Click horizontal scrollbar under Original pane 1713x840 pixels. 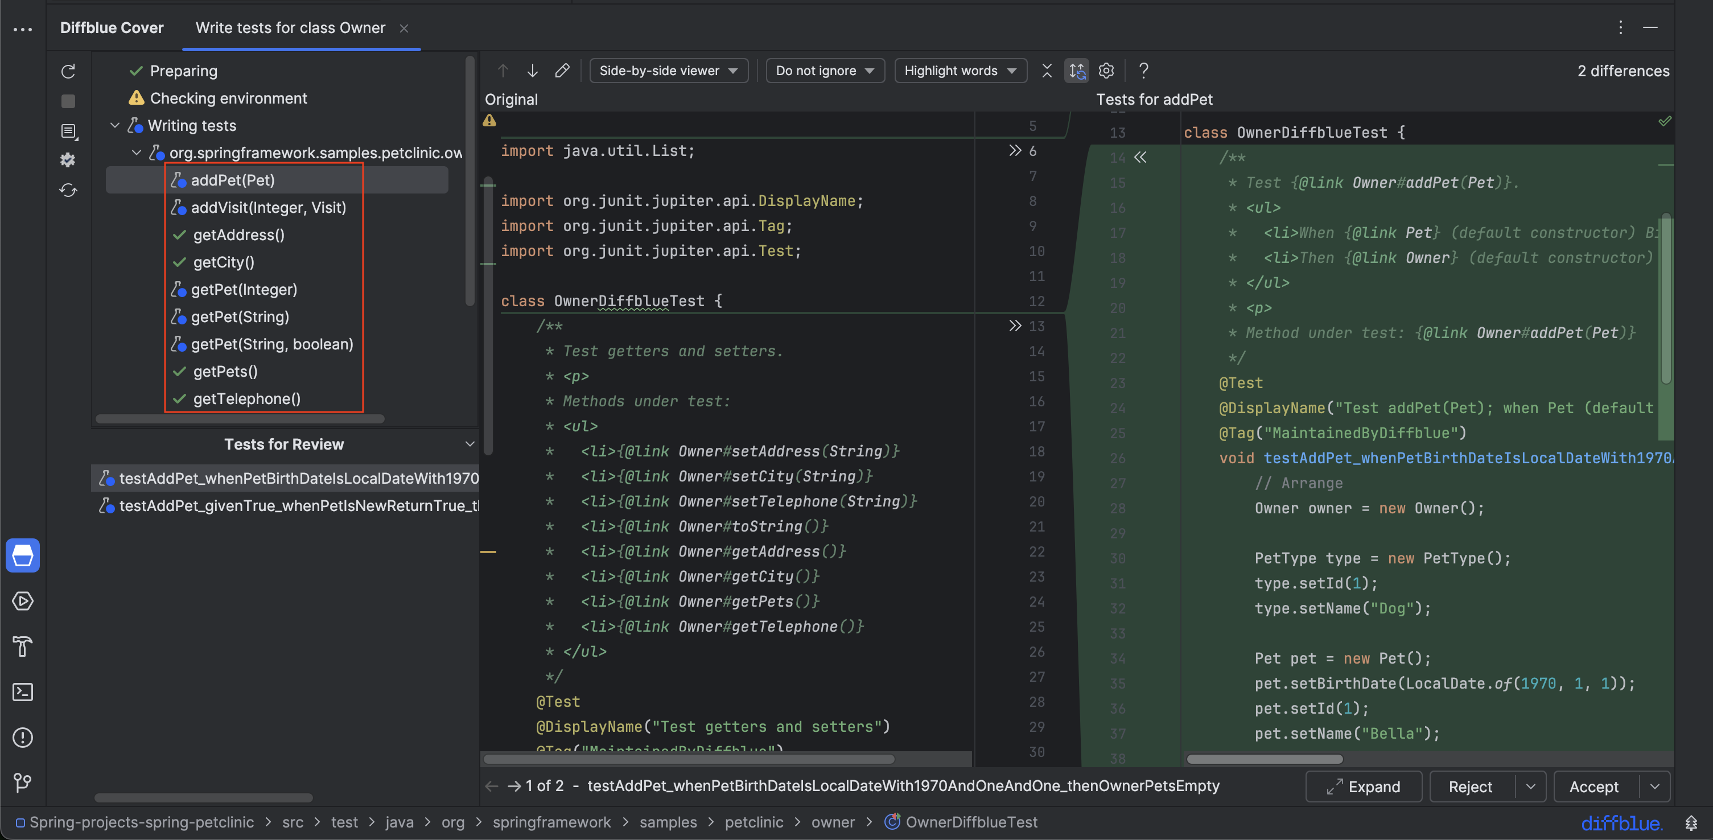coord(689,759)
